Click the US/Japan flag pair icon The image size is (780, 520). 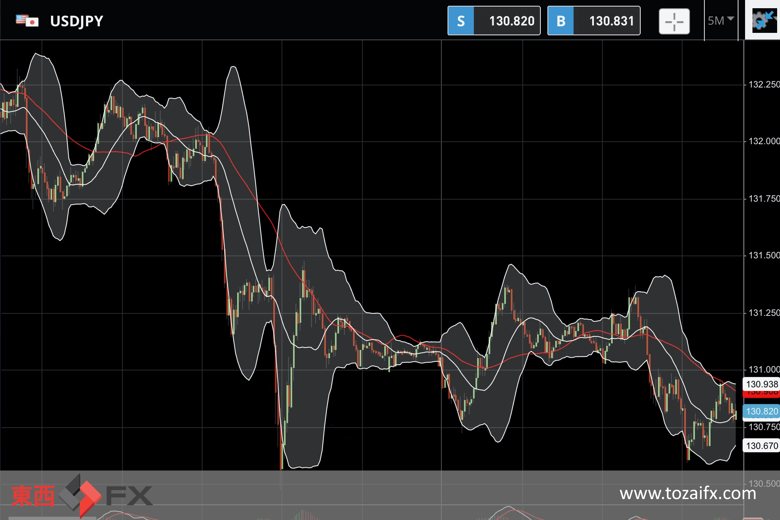[x=27, y=21]
